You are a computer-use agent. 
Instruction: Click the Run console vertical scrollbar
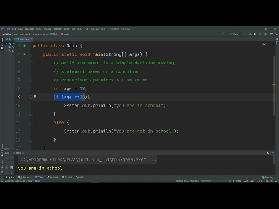pyautogui.click(x=274, y=160)
